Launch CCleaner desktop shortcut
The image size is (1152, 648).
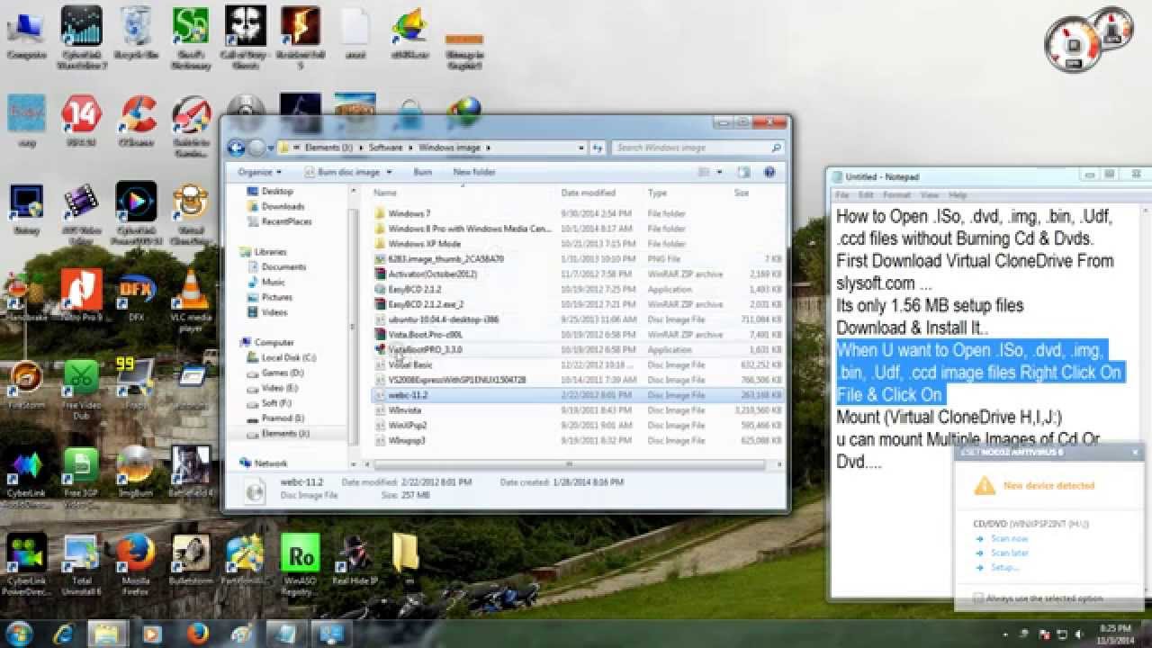(137, 121)
